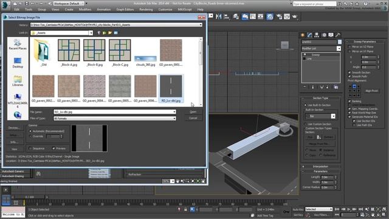Viewport: 389px width, 219px height.
Task: Open Recent Places in dialog sidebar
Action: tap(18, 44)
